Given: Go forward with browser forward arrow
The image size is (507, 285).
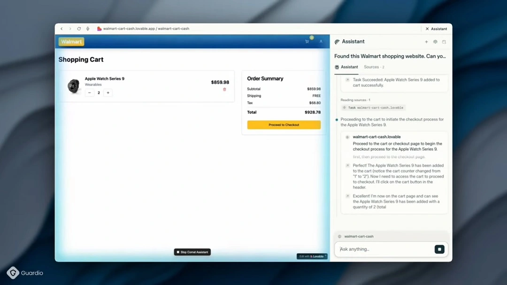Looking at the screenshot, I should point(70,29).
